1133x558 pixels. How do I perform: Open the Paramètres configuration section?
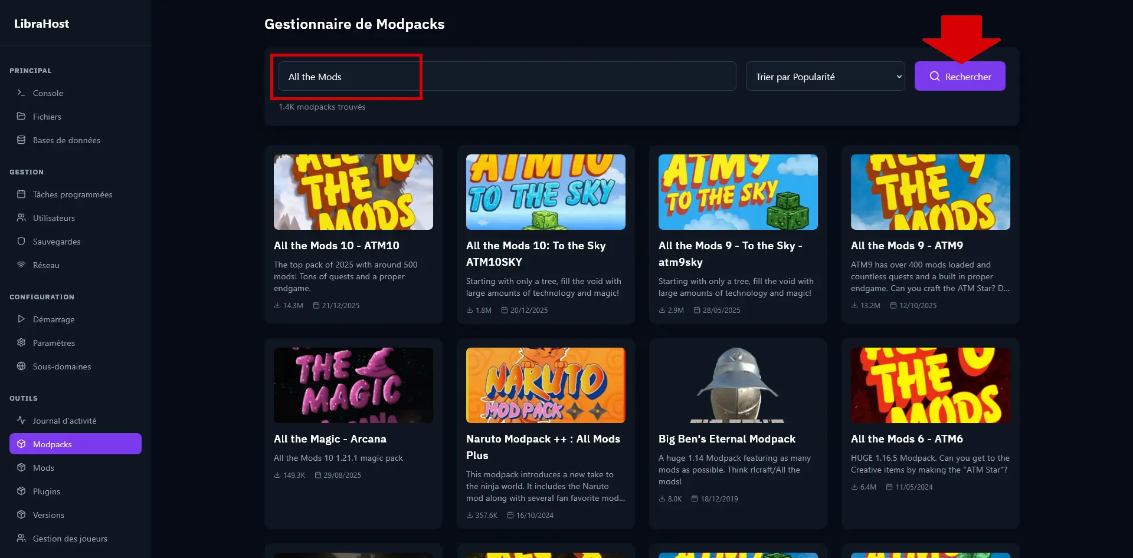coord(53,342)
